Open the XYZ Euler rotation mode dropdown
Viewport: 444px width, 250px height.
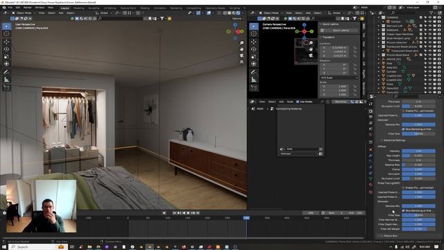pos(339,78)
